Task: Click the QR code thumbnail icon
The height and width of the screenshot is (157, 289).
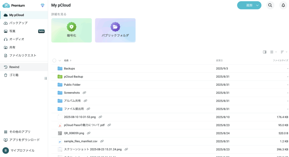Action: click(60, 133)
